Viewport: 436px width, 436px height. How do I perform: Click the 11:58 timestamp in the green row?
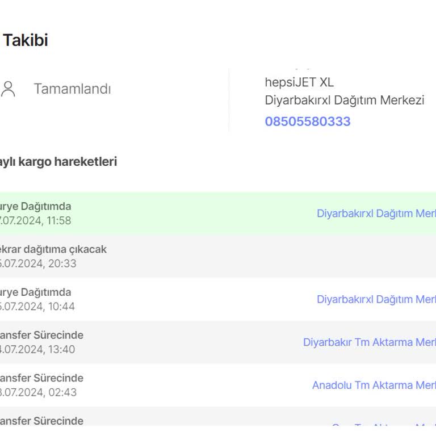35,221
